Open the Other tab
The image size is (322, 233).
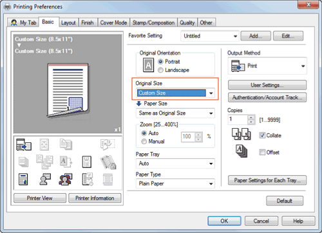206,23
